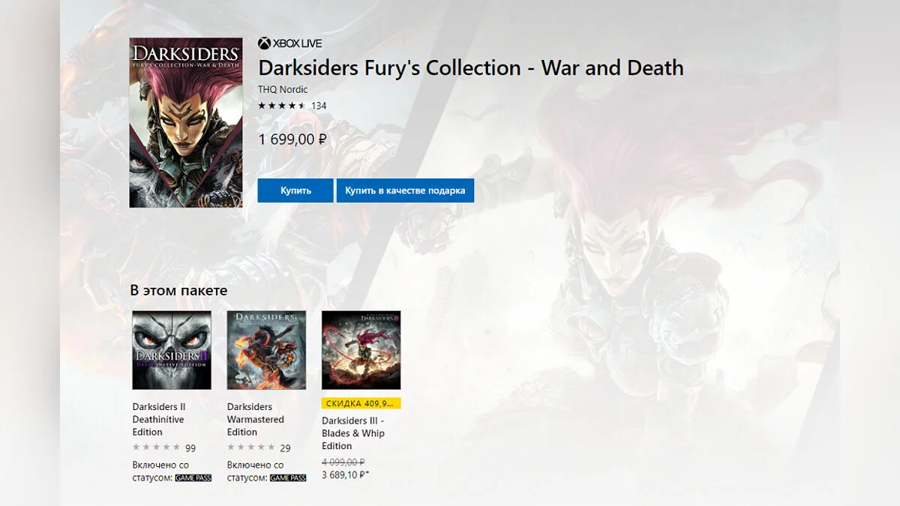This screenshot has height=506, width=900.
Task: Click the Game Pass badge under Darksiders II
Action: click(193, 478)
